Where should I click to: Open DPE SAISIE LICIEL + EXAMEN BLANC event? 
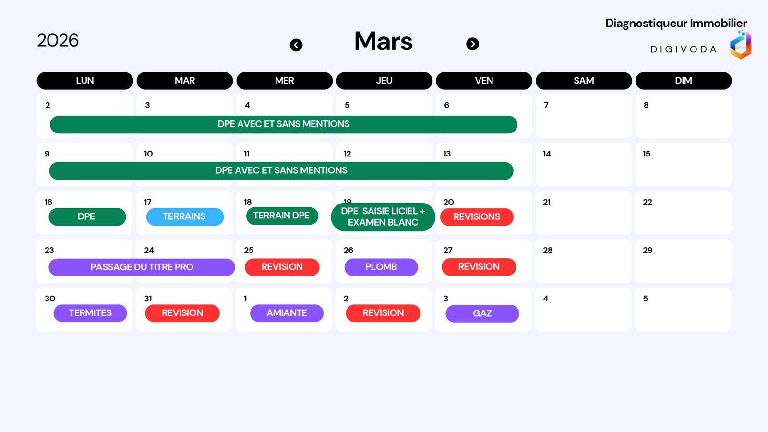click(383, 217)
